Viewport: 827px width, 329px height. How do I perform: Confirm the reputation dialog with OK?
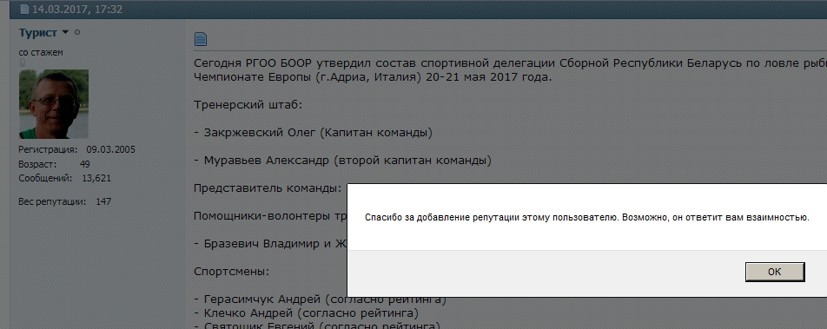click(x=774, y=272)
